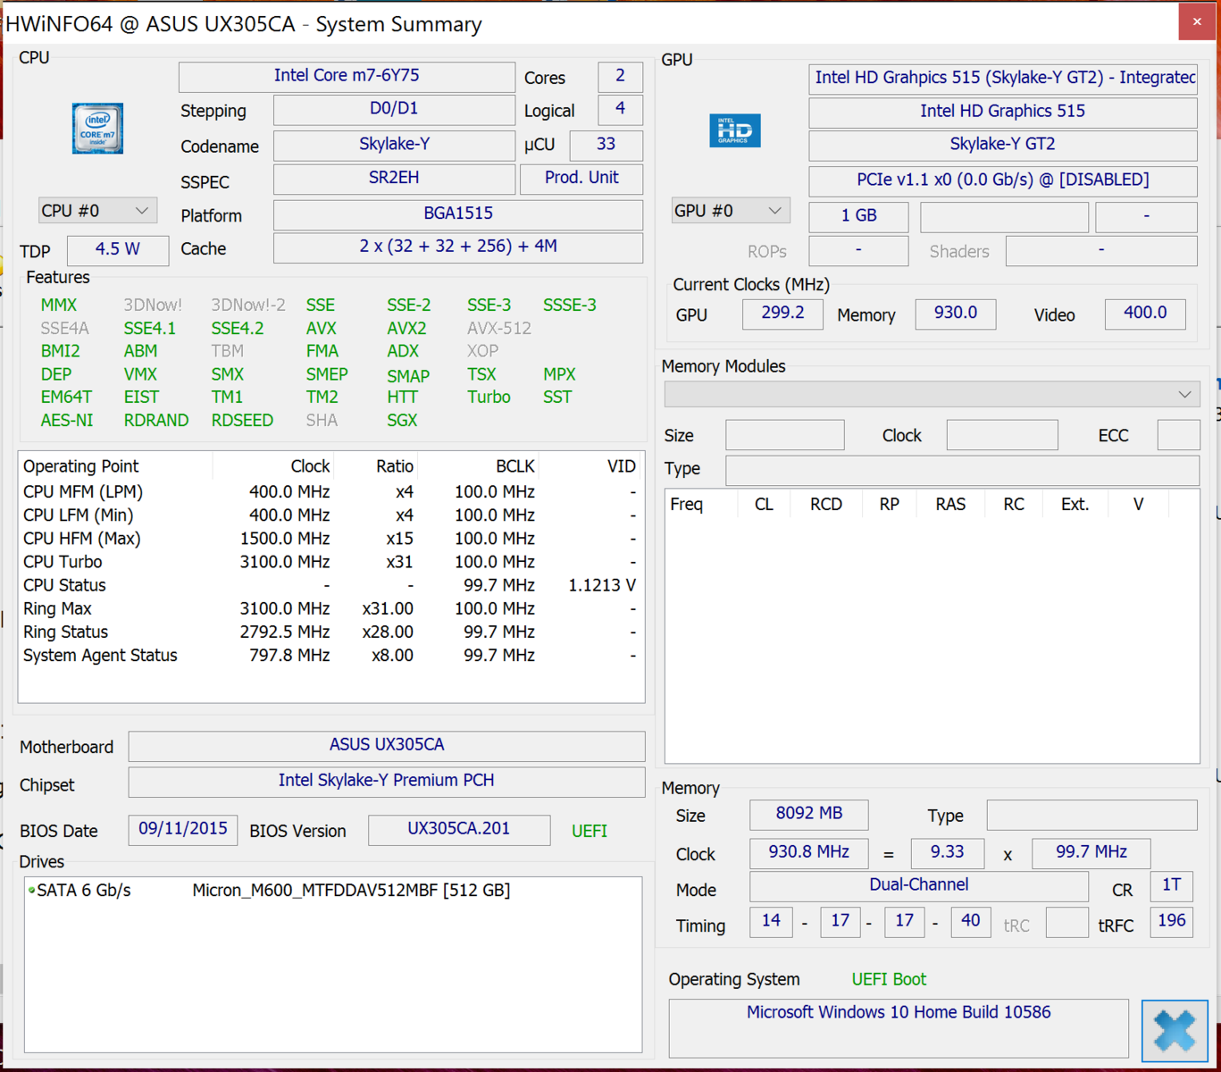This screenshot has width=1221, height=1072.
Task: Click the Timing value 40
Action: click(x=971, y=922)
